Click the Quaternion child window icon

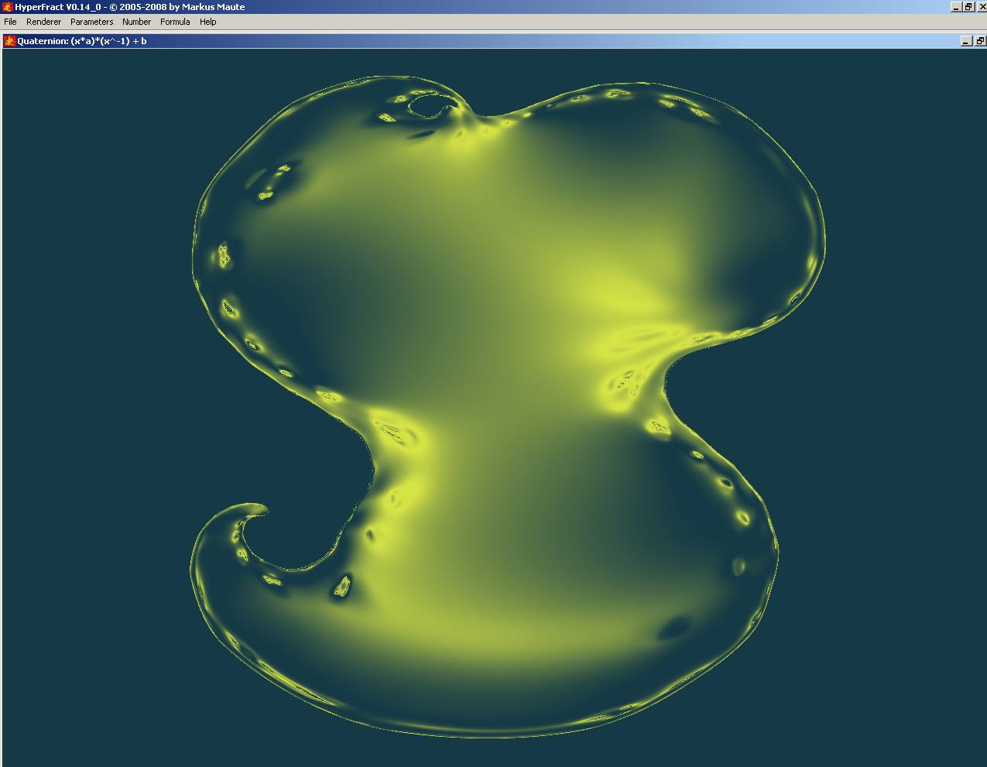9,41
